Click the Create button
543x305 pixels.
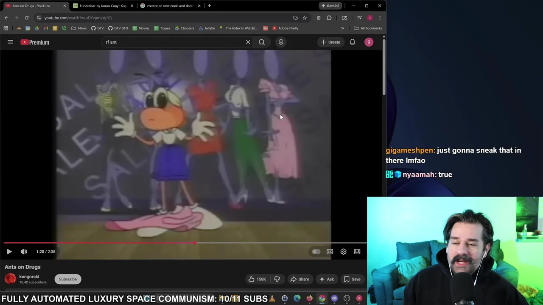(330, 42)
